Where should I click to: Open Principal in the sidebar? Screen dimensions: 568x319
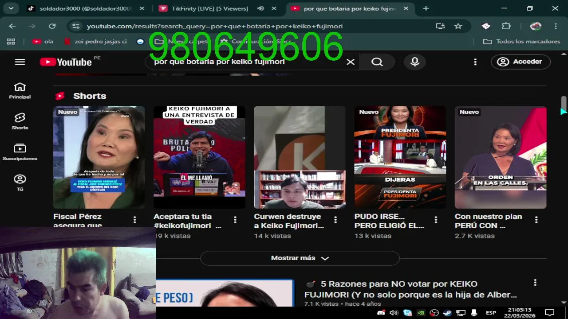click(20, 91)
